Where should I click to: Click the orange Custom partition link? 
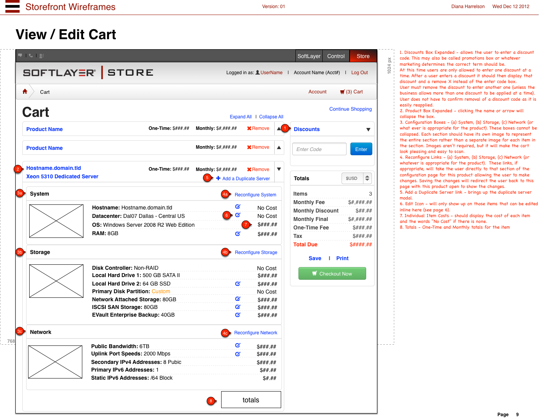coord(161,291)
